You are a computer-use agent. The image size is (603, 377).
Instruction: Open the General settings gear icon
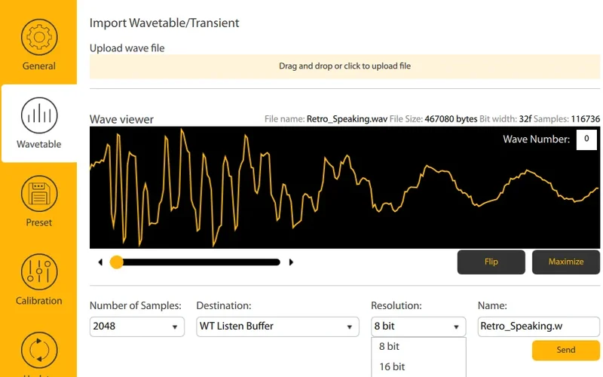click(x=38, y=36)
